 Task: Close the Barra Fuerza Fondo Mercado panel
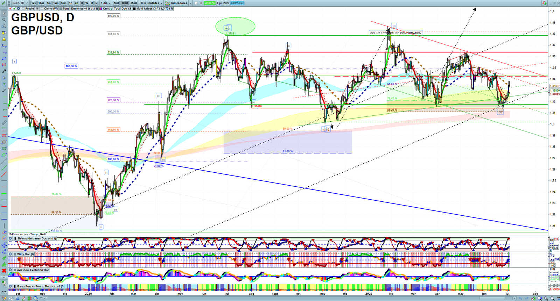coord(10,286)
